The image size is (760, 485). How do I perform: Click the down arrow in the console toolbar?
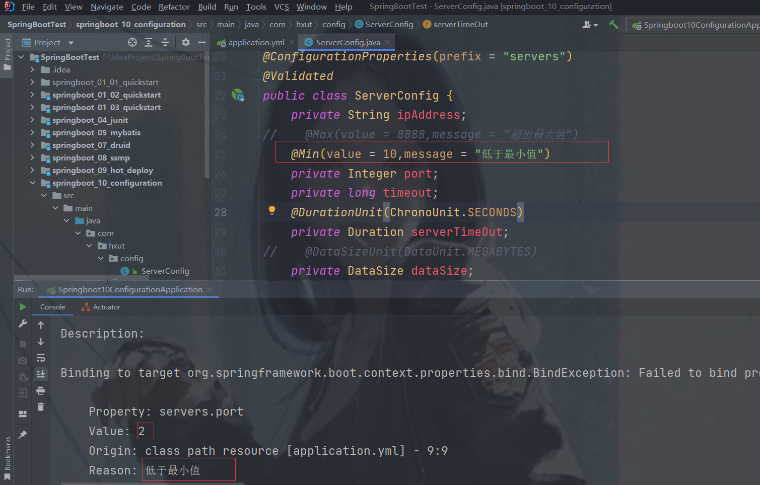(x=41, y=342)
